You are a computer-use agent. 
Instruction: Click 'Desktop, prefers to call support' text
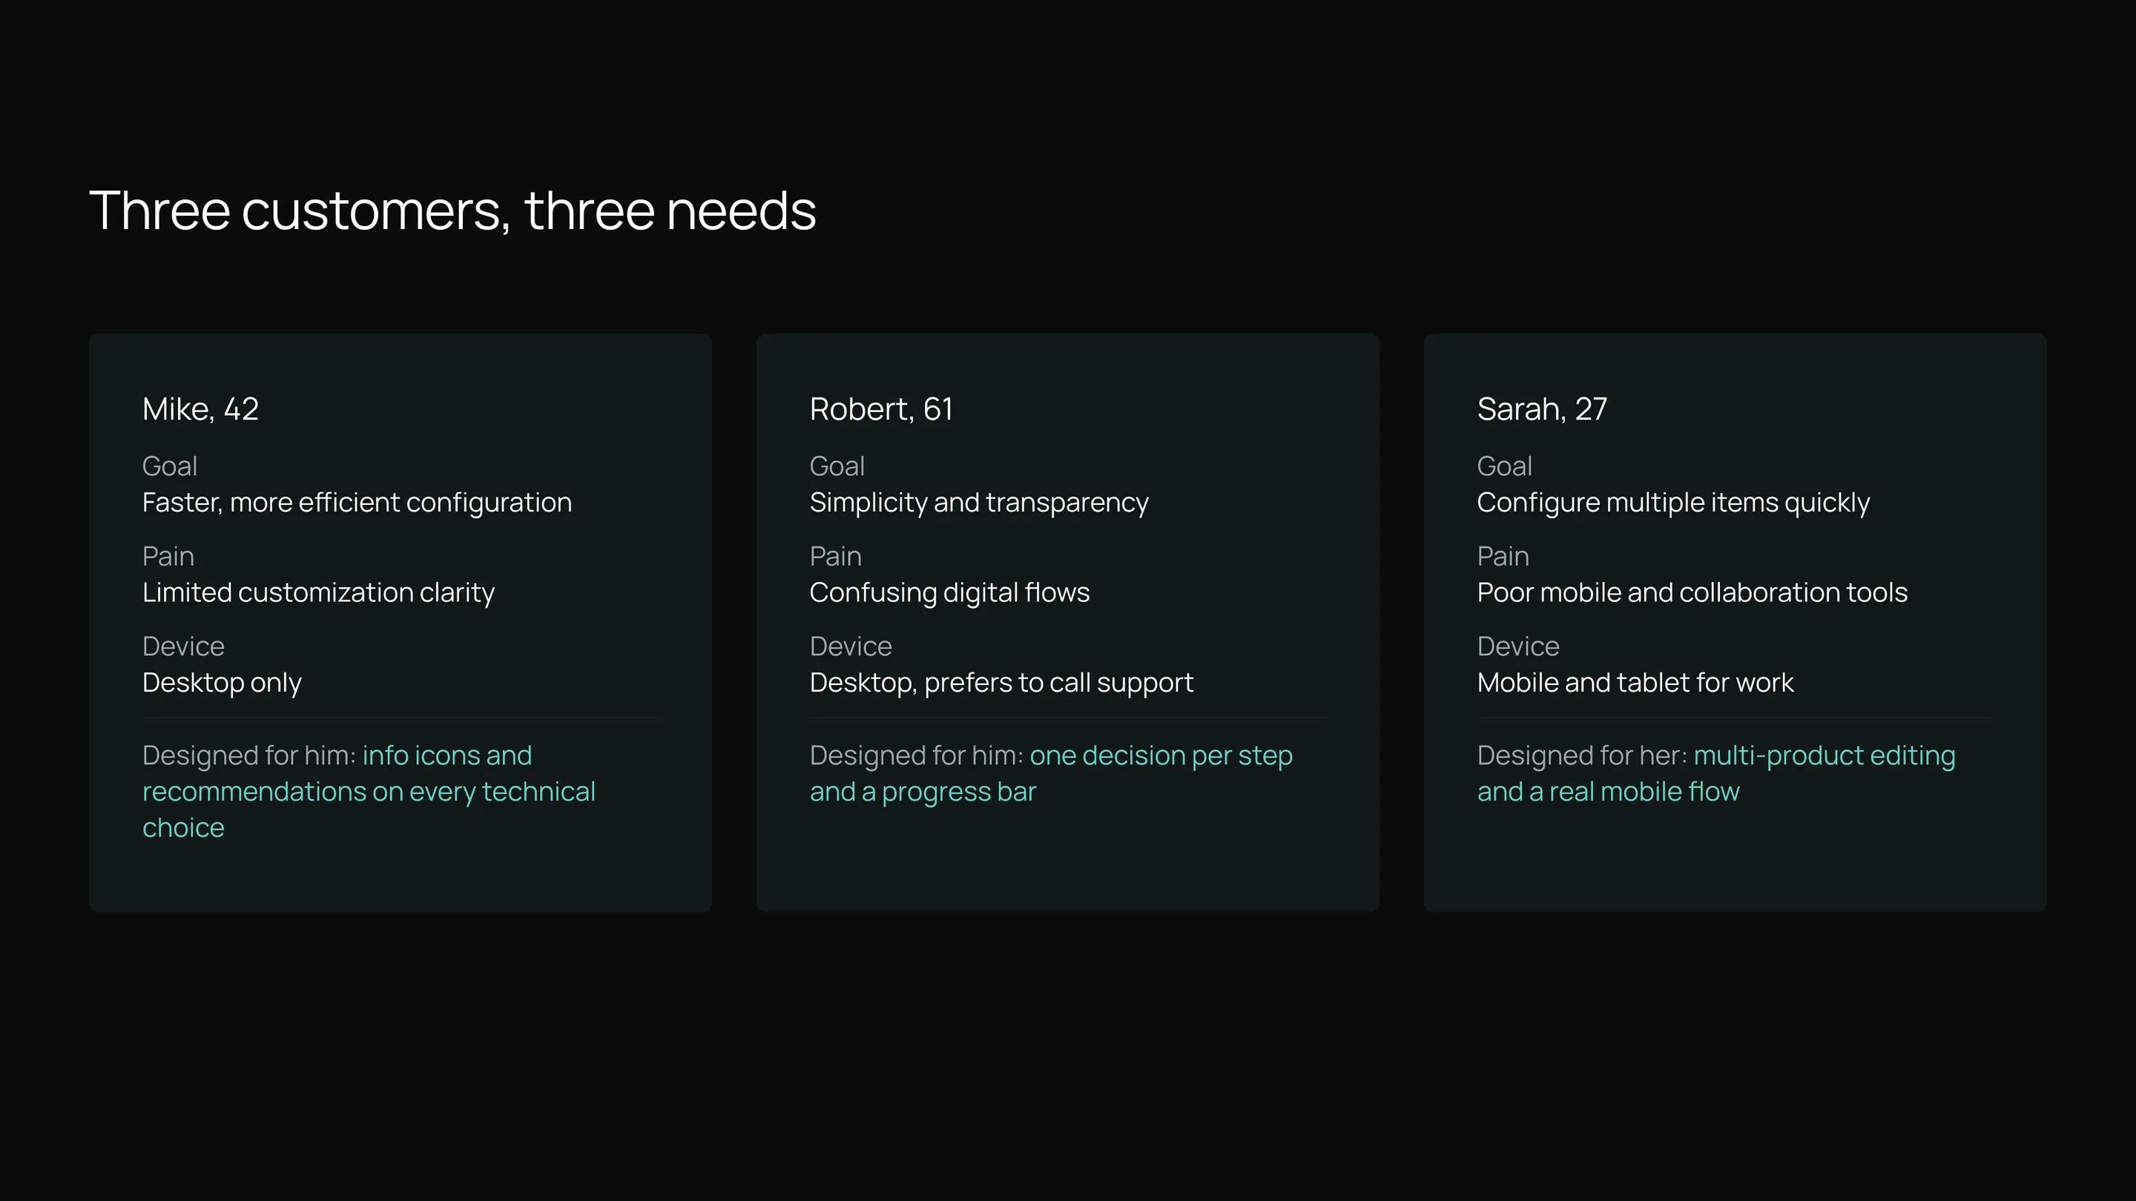point(1002,682)
